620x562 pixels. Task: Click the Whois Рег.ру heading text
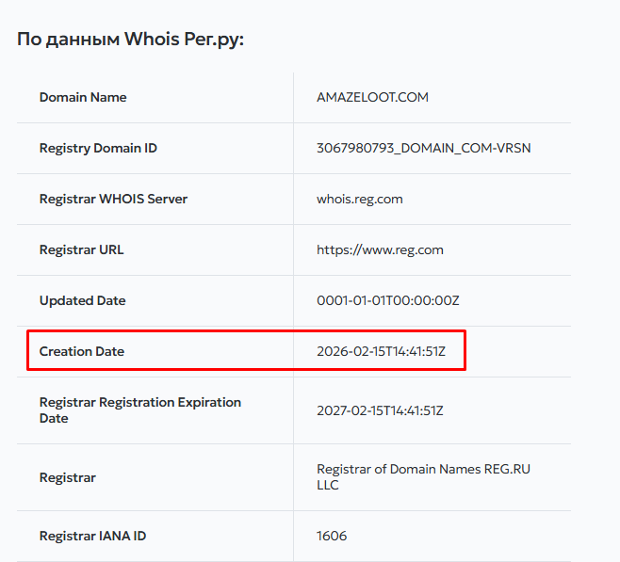pos(130,40)
